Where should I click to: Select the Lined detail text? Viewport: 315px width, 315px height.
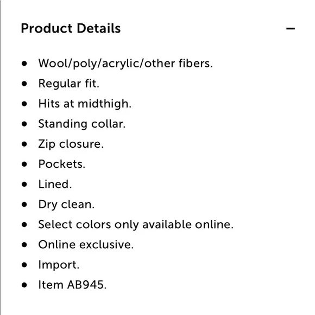[x=55, y=184]
